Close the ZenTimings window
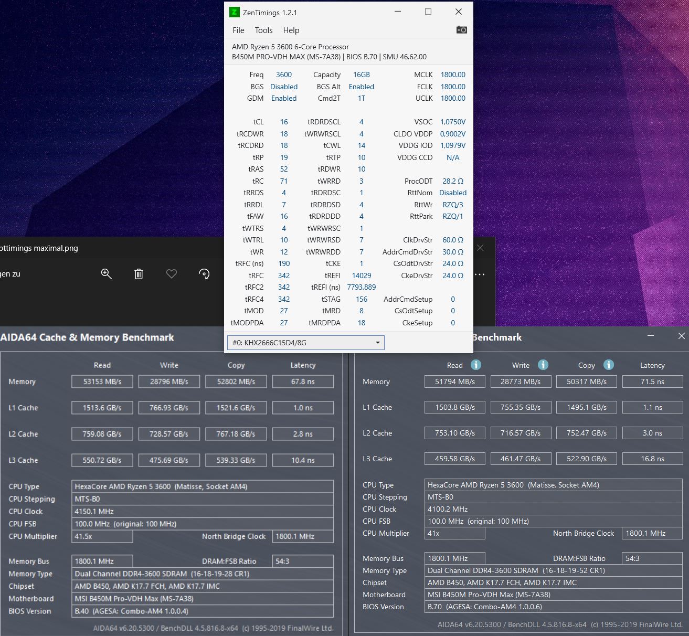Viewport: 689px width, 636px height. (x=459, y=12)
